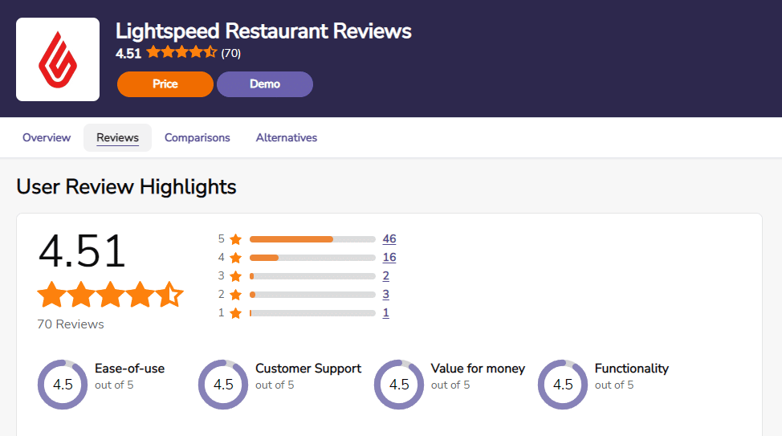Click the star icon in the 5-star row
This screenshot has height=436, width=782.
pos(236,239)
